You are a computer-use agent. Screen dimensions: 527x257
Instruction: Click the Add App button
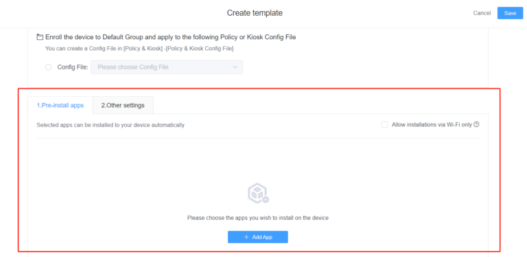coord(258,237)
